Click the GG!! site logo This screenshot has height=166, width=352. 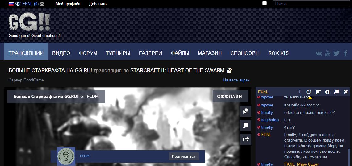[29, 22]
